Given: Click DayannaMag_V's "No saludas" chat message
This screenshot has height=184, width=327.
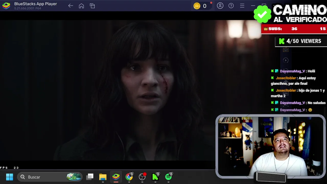Looking at the screenshot, I should pyautogui.click(x=298, y=103).
